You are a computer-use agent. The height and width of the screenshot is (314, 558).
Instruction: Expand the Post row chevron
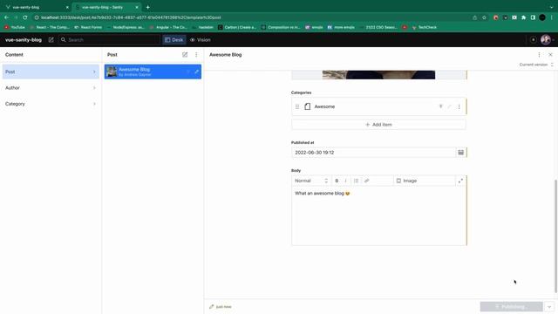94,72
